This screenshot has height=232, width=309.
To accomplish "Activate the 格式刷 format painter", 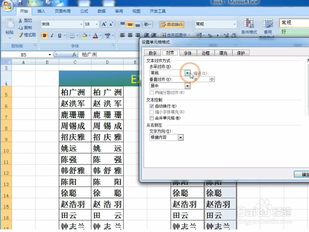I will click(27, 35).
